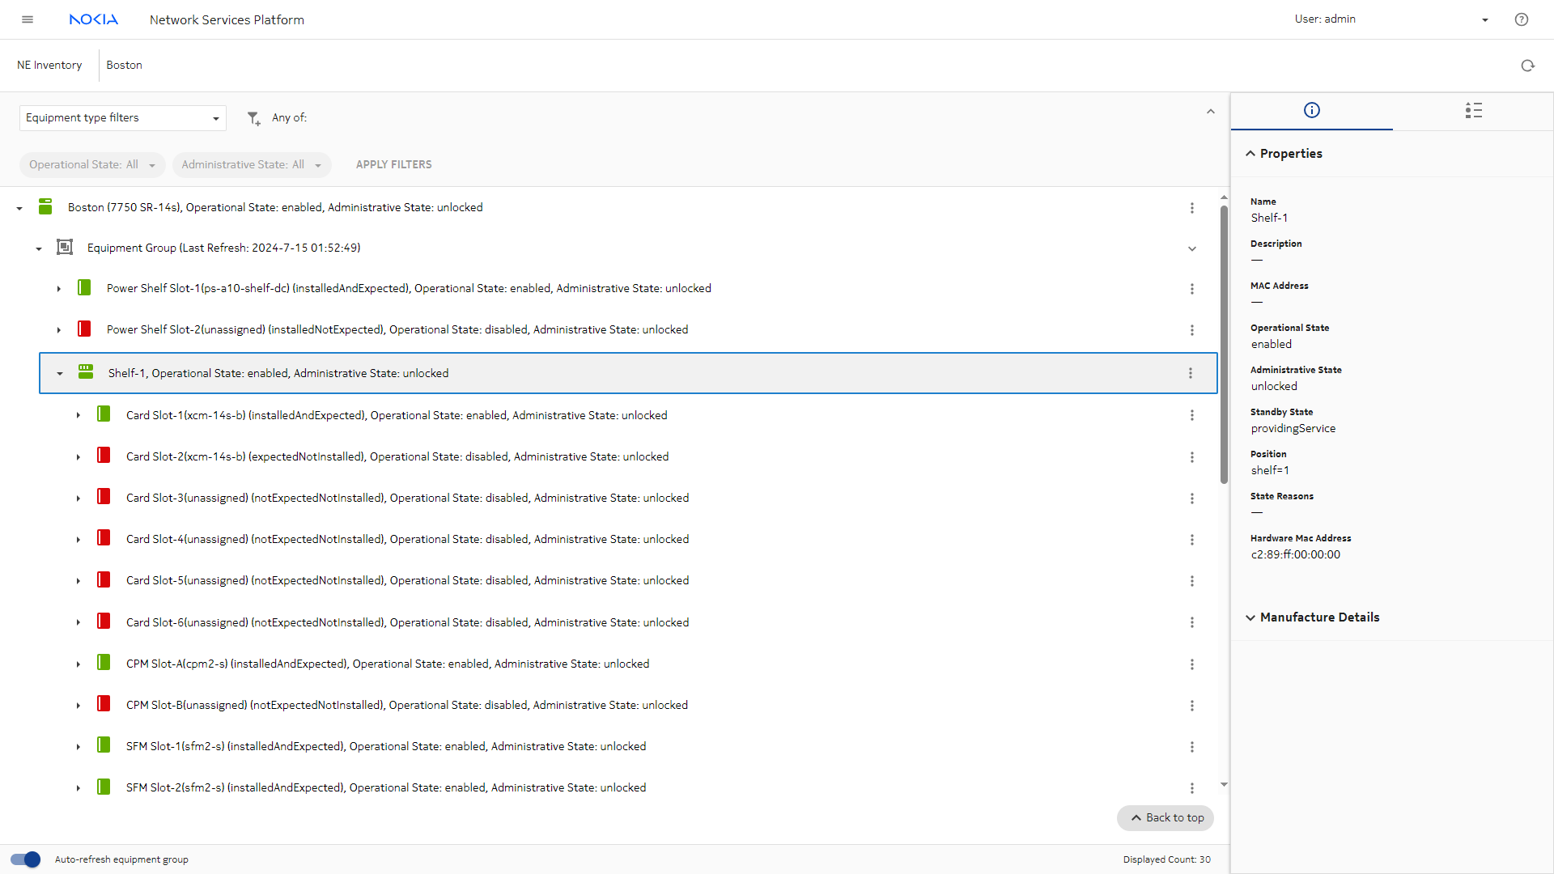Click Back to top button
Image resolution: width=1554 pixels, height=874 pixels.
coord(1165,818)
